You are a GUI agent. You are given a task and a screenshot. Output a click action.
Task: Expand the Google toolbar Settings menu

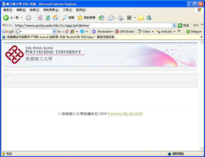pyautogui.click(x=194, y=31)
